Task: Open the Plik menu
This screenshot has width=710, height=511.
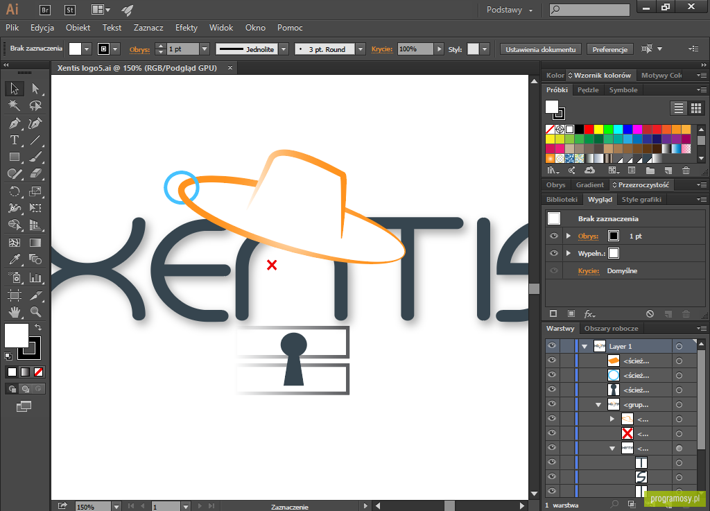Action: (12, 28)
